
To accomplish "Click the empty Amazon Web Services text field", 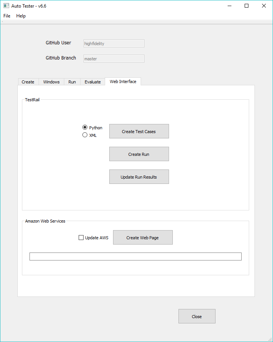I will pyautogui.click(x=135, y=256).
